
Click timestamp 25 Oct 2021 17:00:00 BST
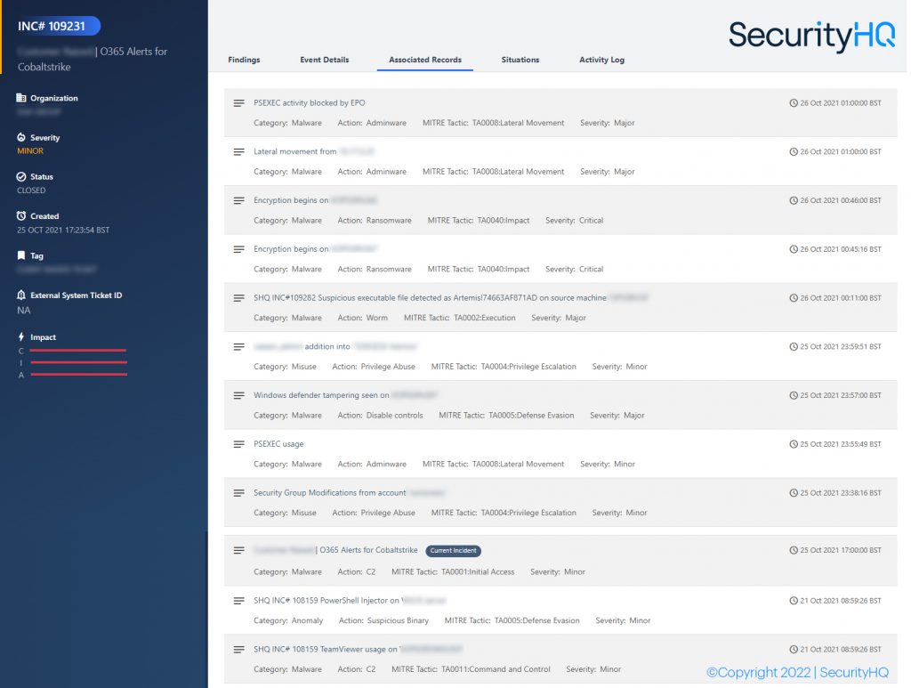click(841, 550)
